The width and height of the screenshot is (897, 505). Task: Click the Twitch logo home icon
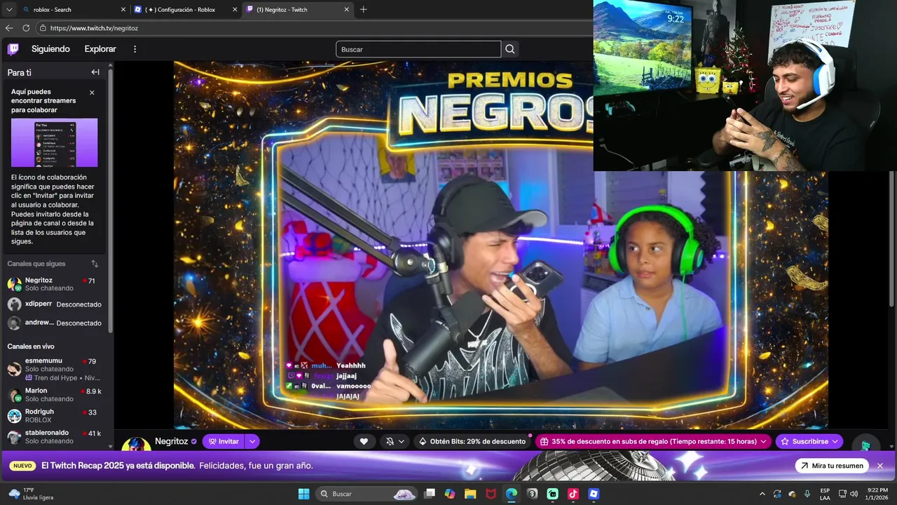click(13, 49)
